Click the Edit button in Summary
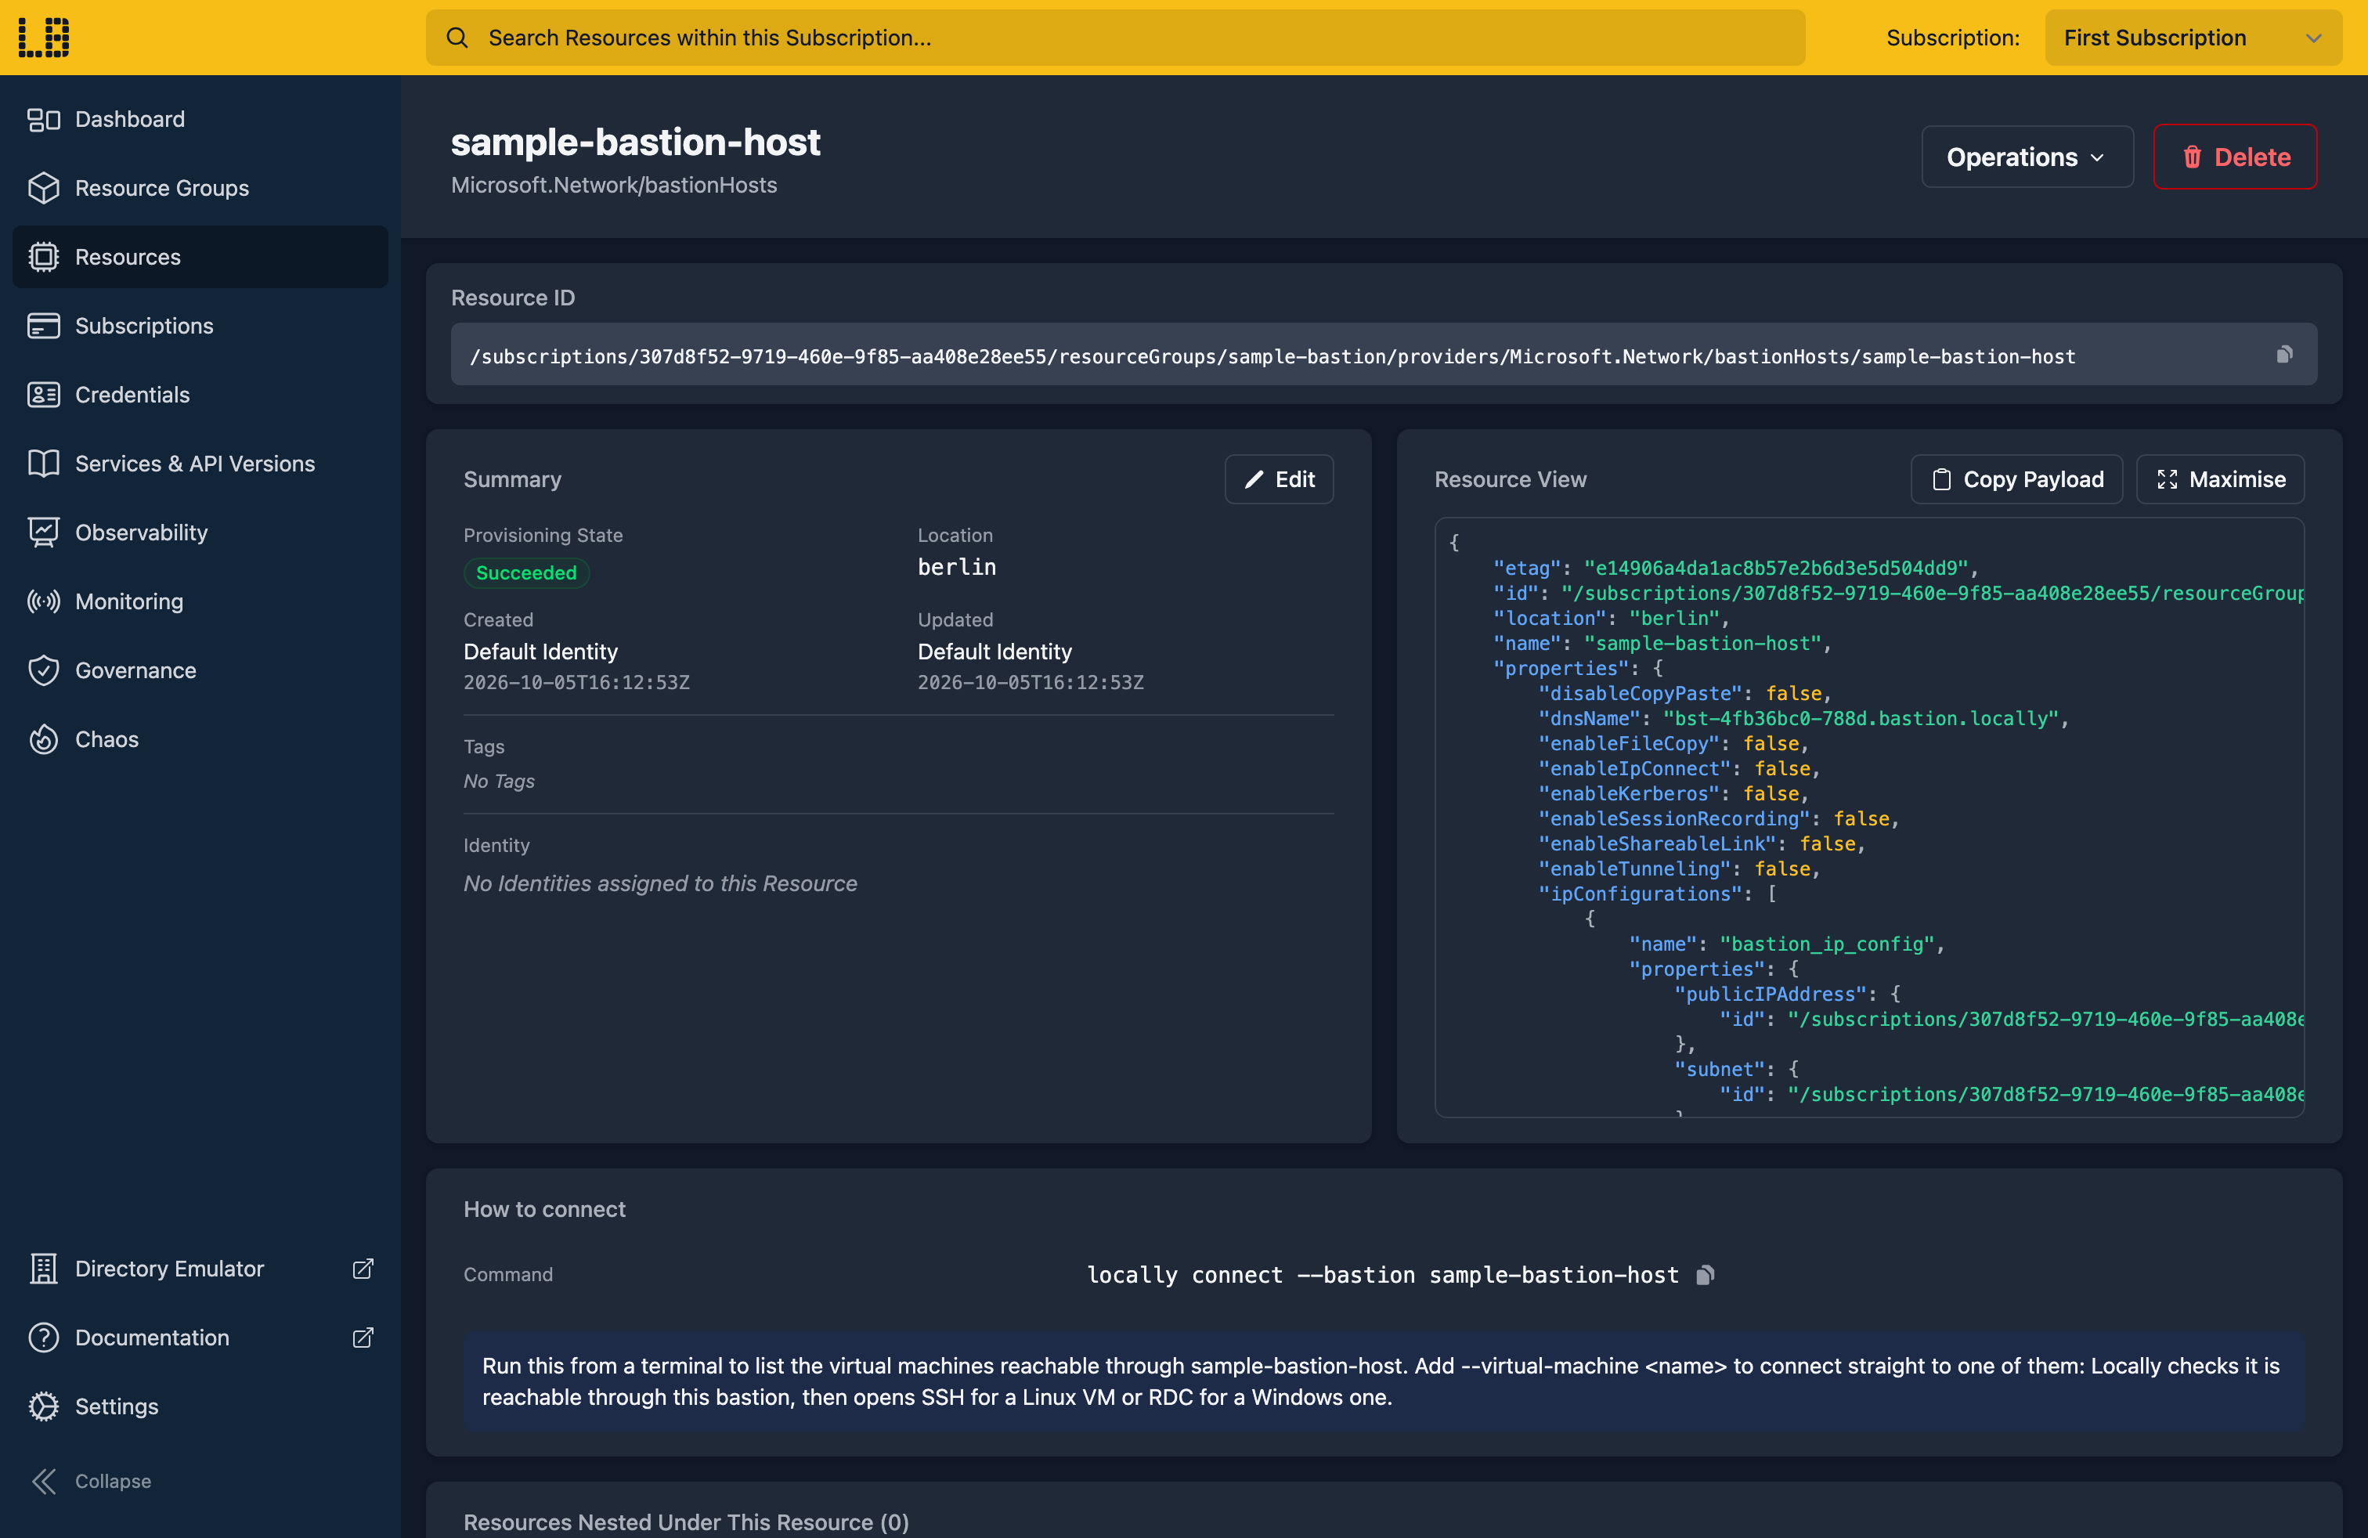The height and width of the screenshot is (1538, 2368). (1279, 479)
